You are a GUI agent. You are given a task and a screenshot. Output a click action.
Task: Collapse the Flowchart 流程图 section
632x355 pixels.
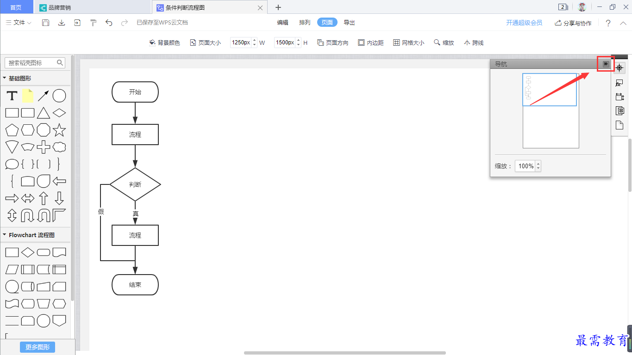click(5, 235)
